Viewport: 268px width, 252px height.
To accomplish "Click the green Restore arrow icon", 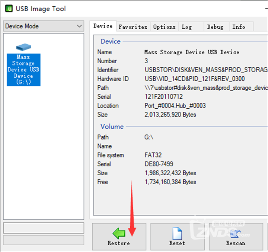I will coord(119,233).
